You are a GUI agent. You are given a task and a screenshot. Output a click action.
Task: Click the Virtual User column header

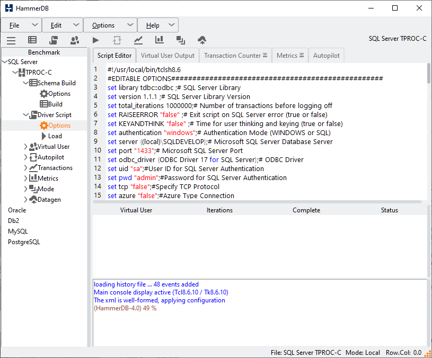(136, 210)
